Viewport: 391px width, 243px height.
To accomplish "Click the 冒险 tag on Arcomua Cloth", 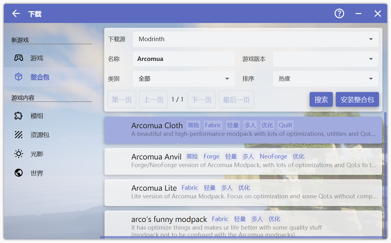I will pos(193,125).
